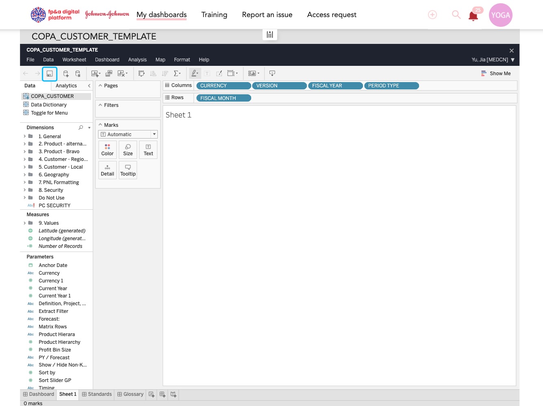The width and height of the screenshot is (543, 406).
Task: Click the Sort Descending icon
Action: 165,74
